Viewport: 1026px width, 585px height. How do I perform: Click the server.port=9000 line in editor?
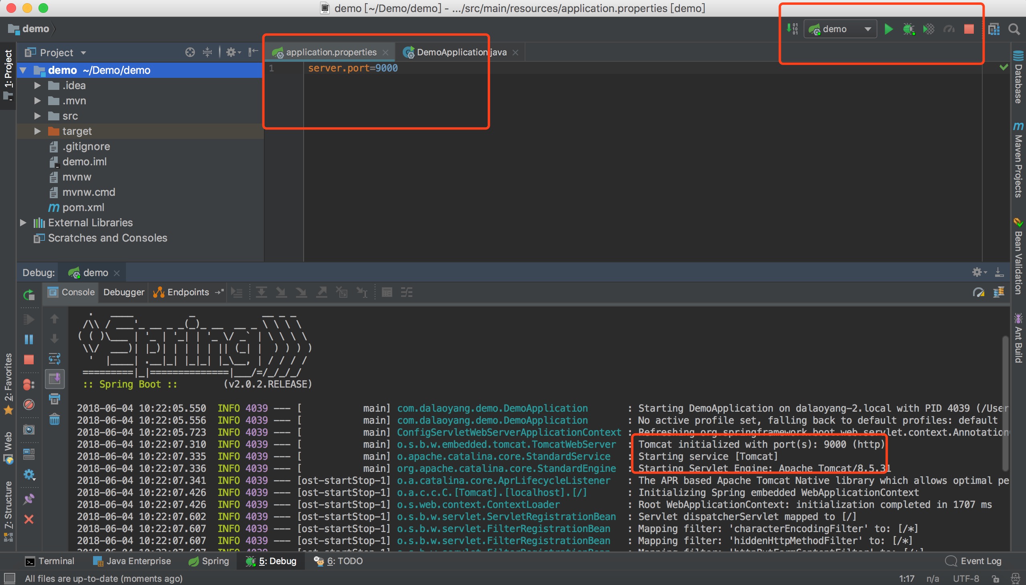pos(353,67)
